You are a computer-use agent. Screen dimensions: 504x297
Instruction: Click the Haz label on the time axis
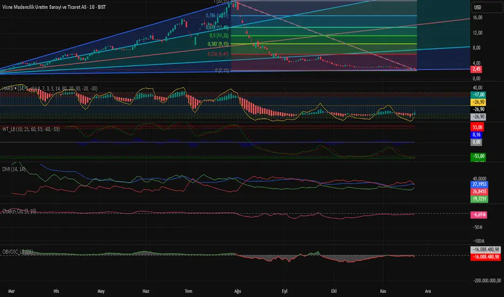145,291
